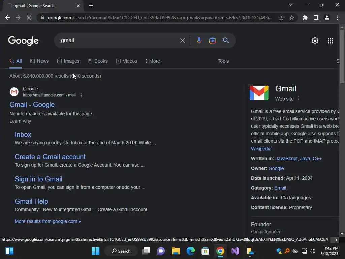
Task: Switch to the Videos tab
Action: click(x=127, y=61)
